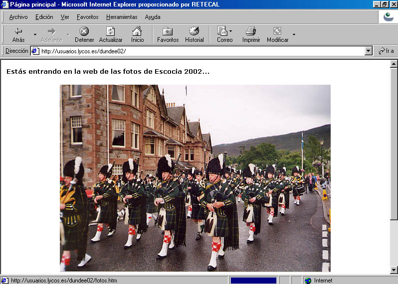Click the Dirección label
This screenshot has width=398, height=284.
pyautogui.click(x=17, y=51)
